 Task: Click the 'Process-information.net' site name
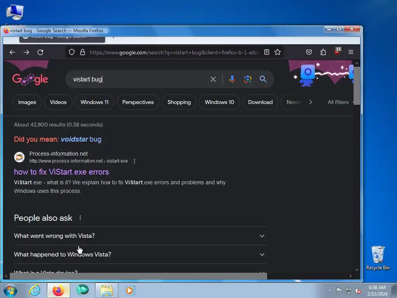click(x=59, y=154)
